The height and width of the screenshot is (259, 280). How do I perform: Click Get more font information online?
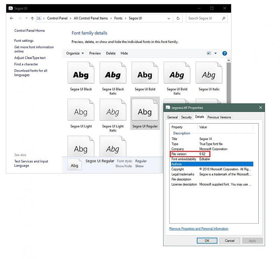34,49
